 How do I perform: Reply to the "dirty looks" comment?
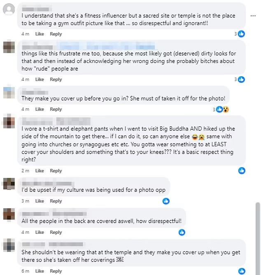coord(56,79)
